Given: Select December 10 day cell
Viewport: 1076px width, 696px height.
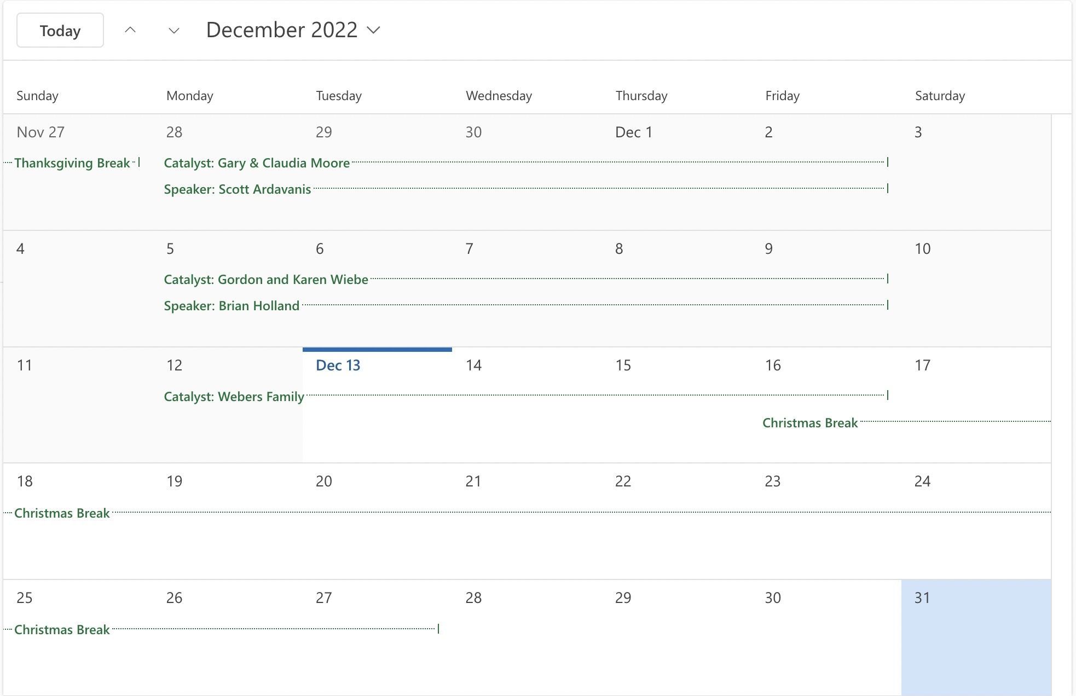Looking at the screenshot, I should pyautogui.click(x=976, y=288).
